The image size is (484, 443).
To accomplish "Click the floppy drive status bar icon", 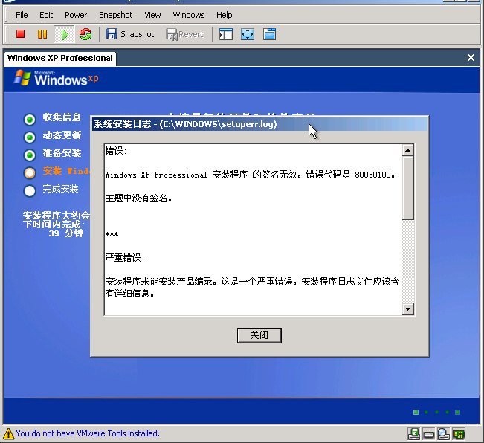I will click(413, 434).
